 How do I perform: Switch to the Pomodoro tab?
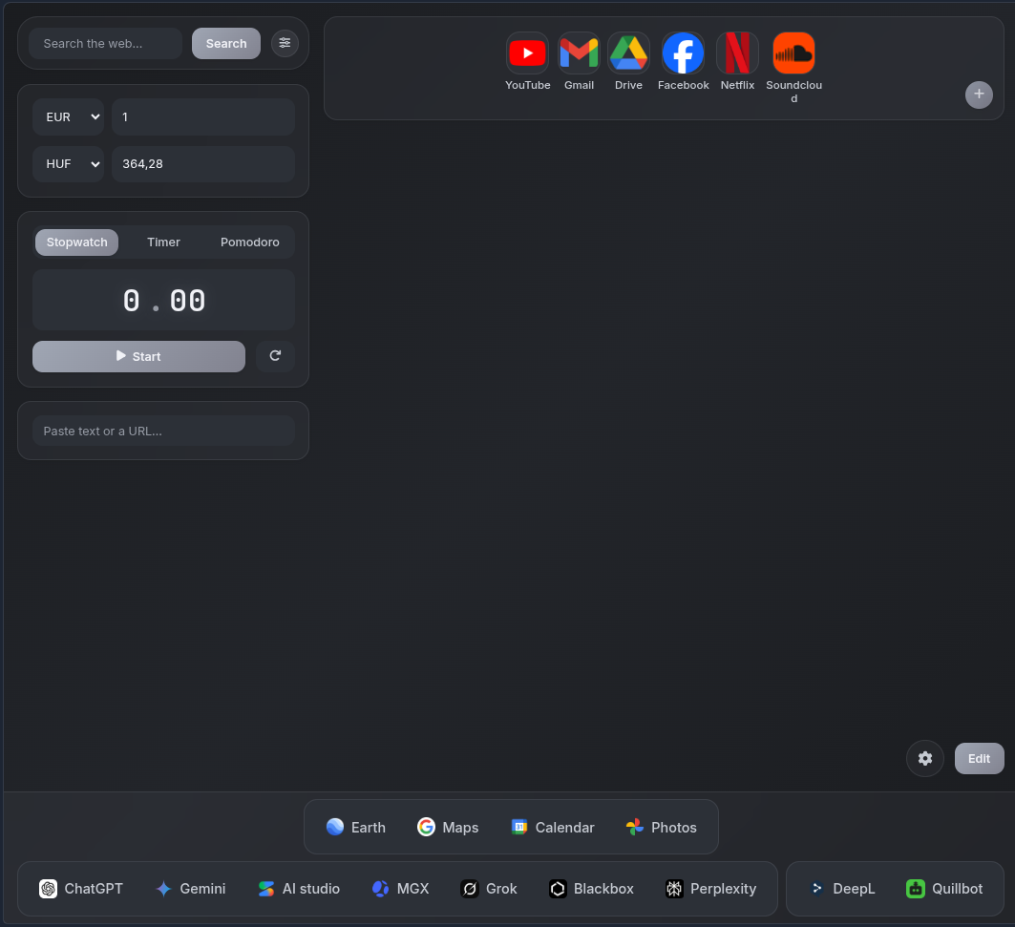coord(250,242)
